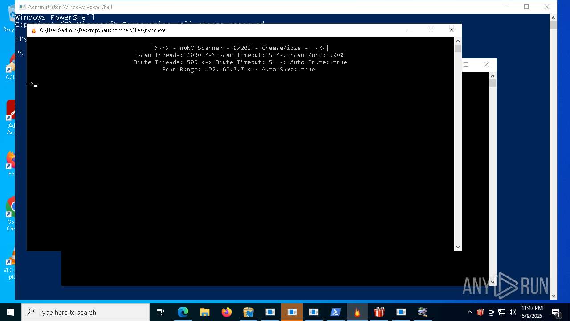Viewport: 570px width, 321px height.
Task: Click PowerShell window scroll down arrow
Action: [x=553, y=296]
